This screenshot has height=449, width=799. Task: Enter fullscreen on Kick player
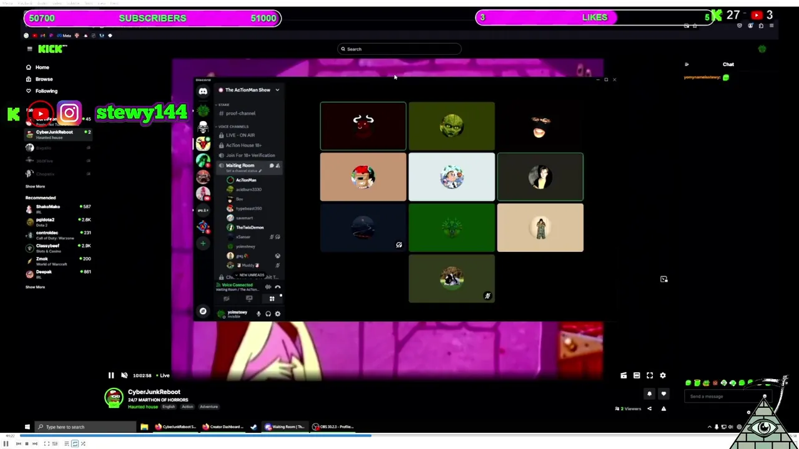click(650, 375)
